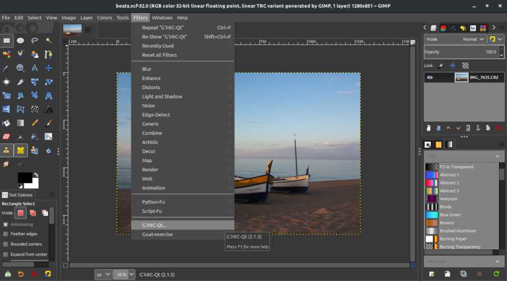Hide the IMG_7635.CR2 layer using eye icon
507x281 pixels.
coord(430,77)
